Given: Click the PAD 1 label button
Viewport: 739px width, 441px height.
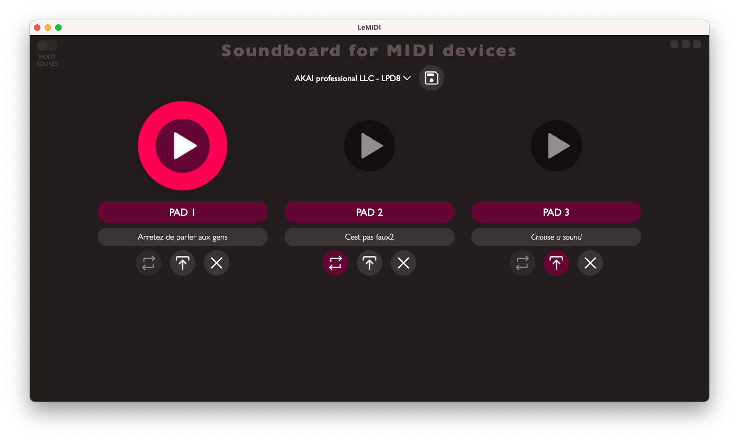Looking at the screenshot, I should click(183, 212).
